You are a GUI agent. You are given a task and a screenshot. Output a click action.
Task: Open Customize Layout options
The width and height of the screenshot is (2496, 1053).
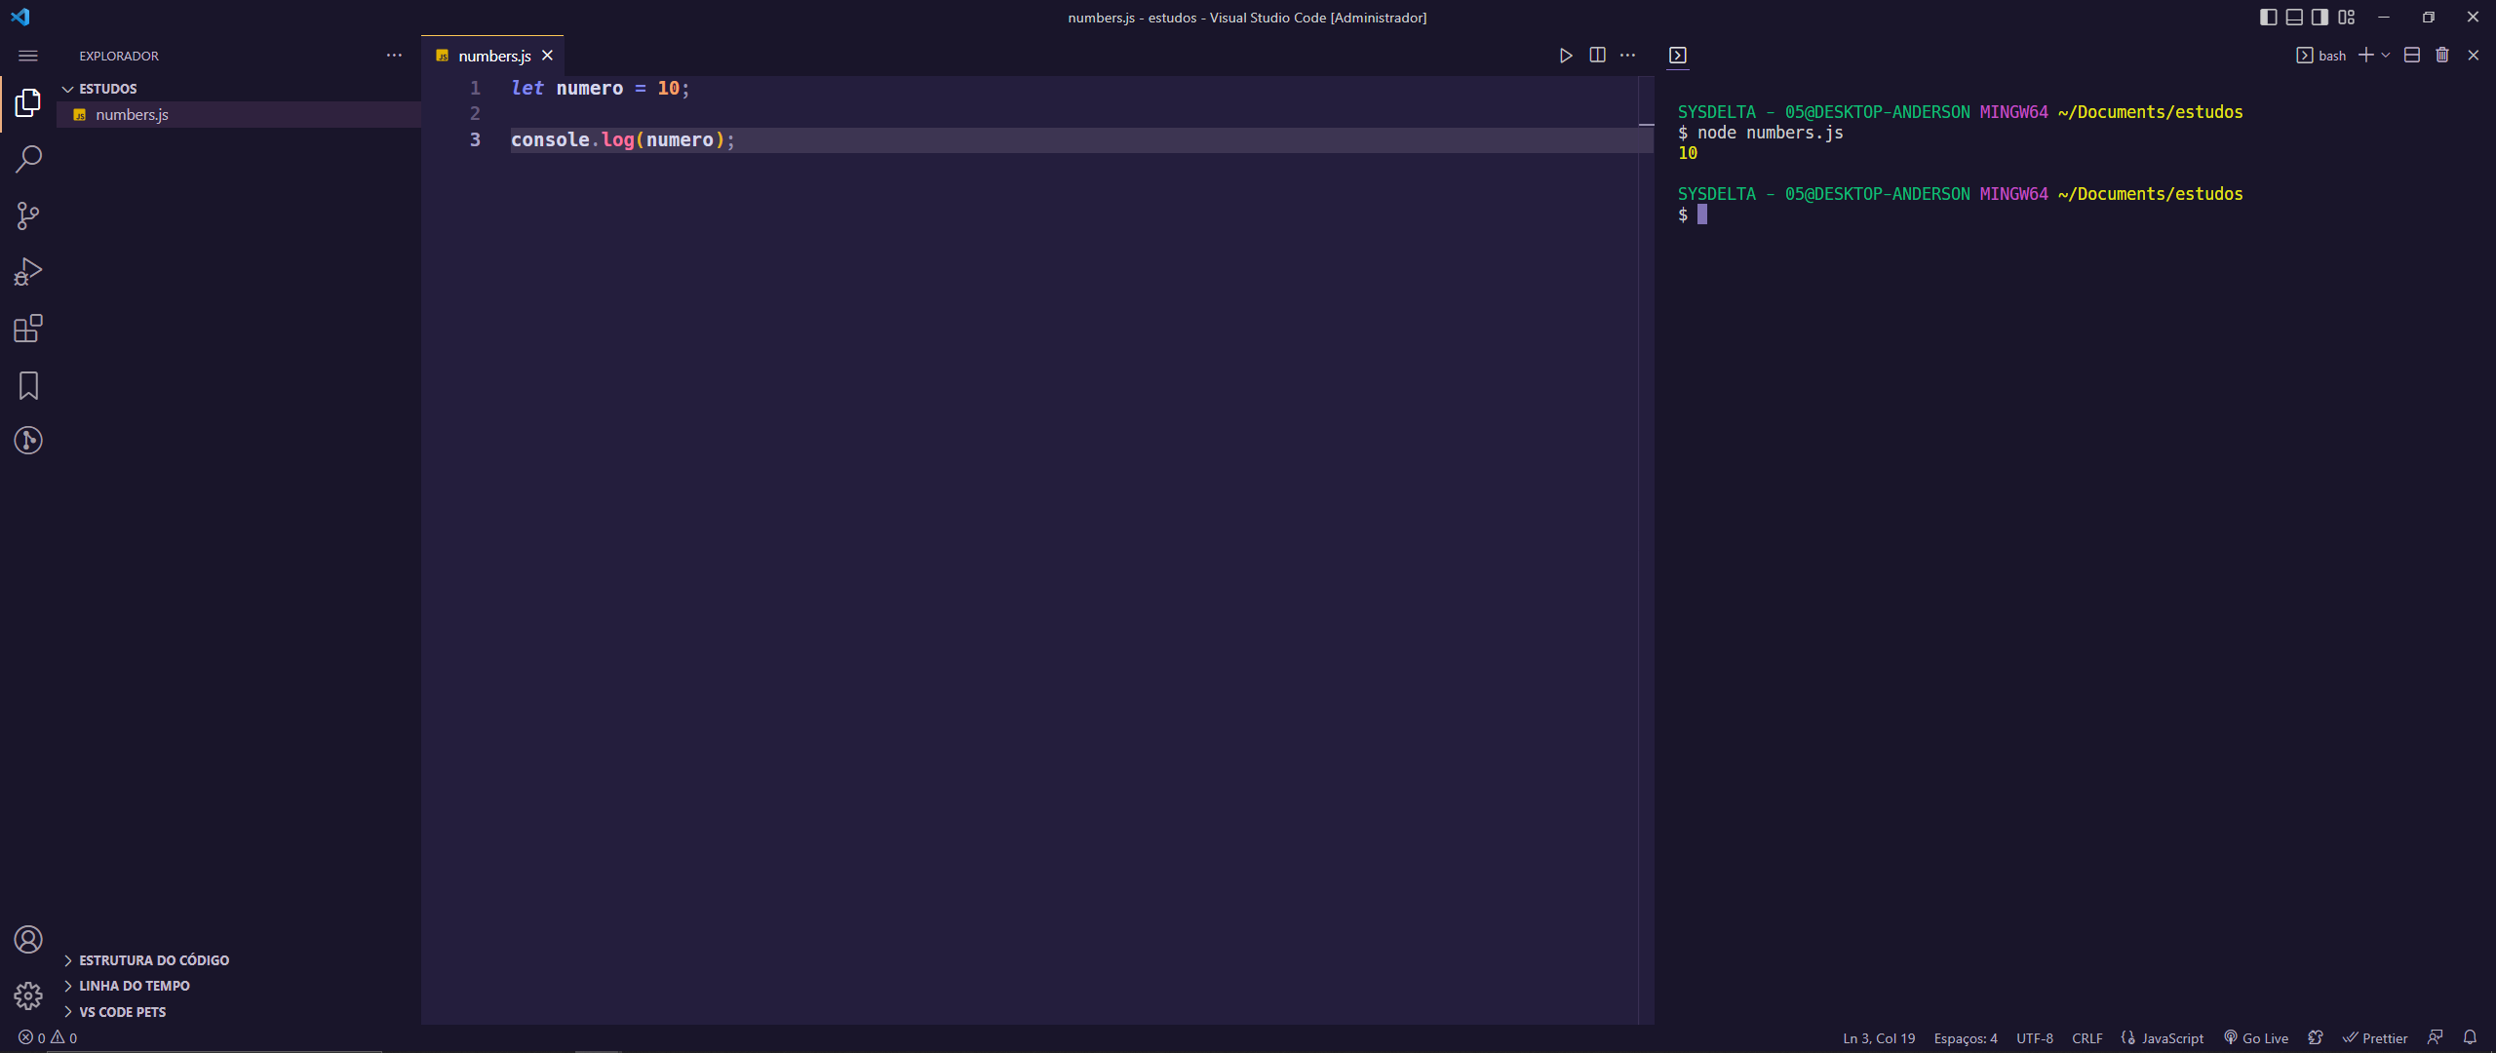(2346, 18)
